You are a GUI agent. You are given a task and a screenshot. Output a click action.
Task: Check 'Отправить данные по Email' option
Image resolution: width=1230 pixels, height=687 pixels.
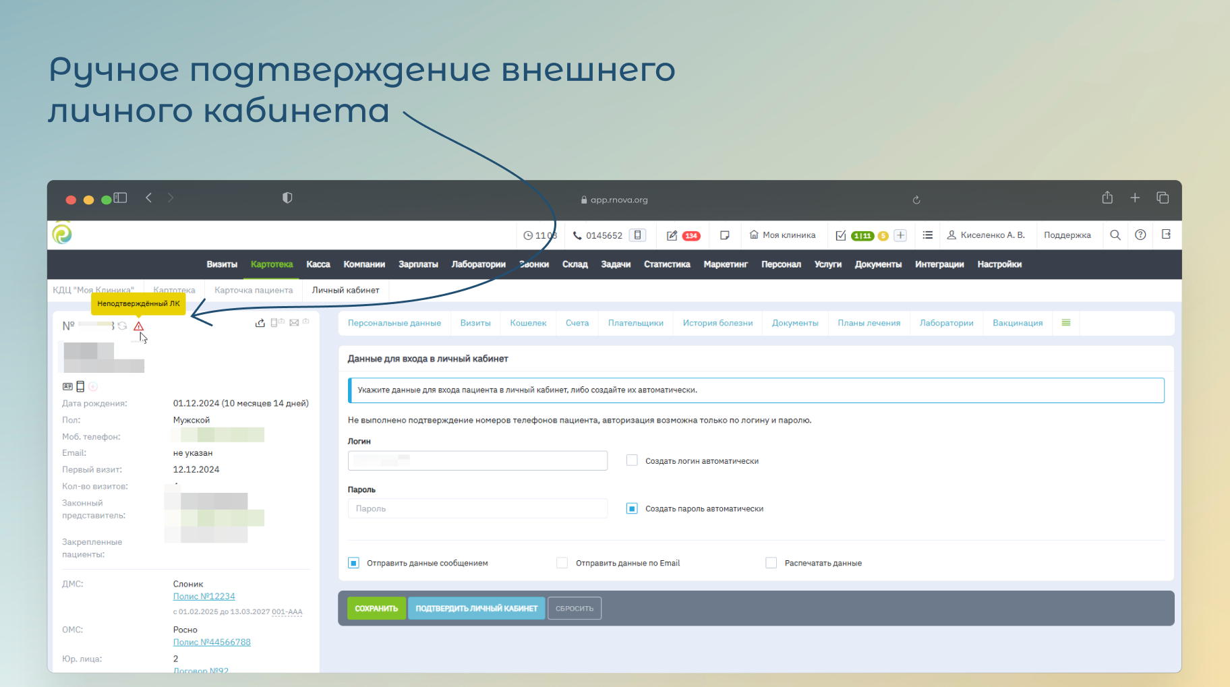pos(562,563)
